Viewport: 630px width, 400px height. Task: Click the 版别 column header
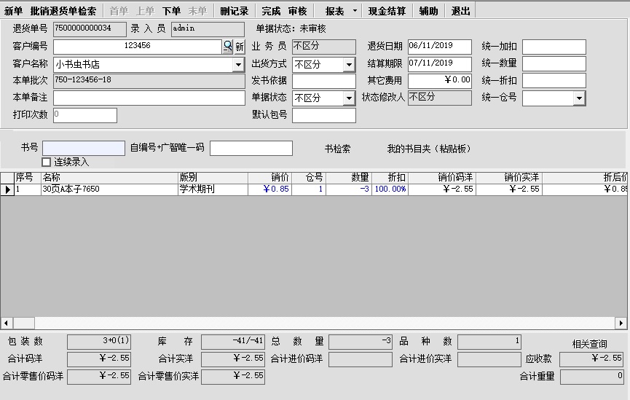click(213, 177)
